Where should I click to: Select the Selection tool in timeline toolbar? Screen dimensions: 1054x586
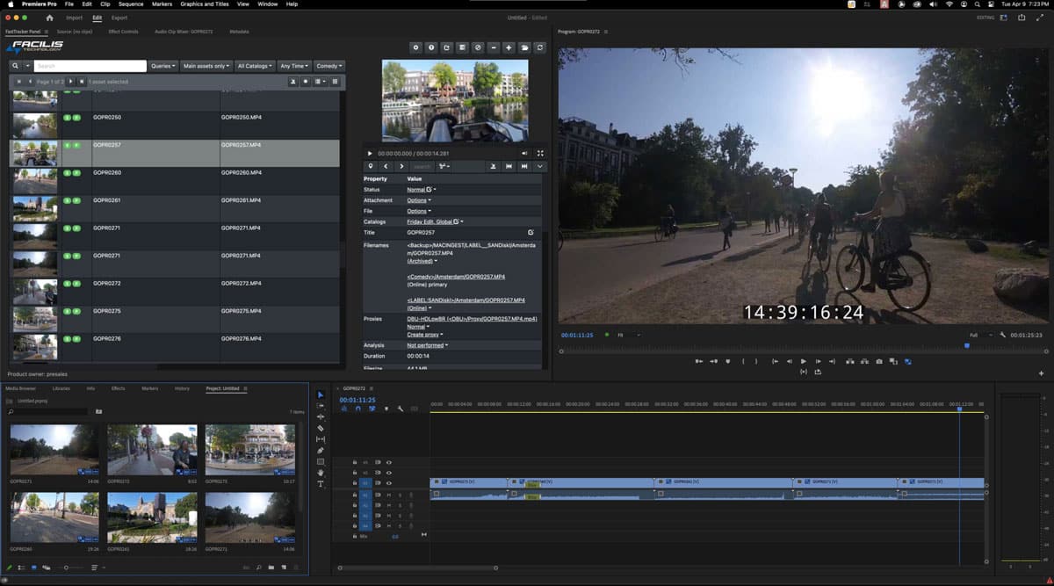point(320,394)
